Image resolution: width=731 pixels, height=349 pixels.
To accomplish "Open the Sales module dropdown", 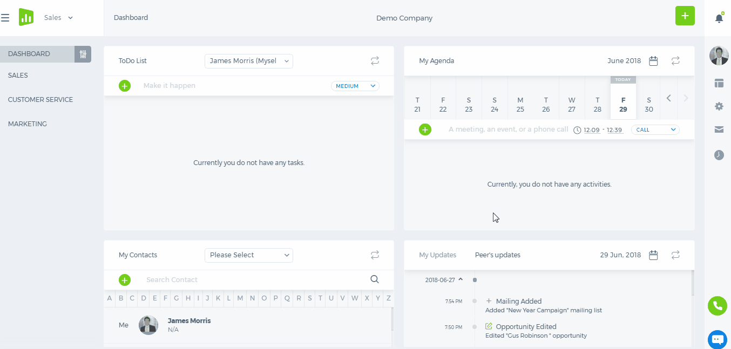I will pyautogui.click(x=58, y=18).
